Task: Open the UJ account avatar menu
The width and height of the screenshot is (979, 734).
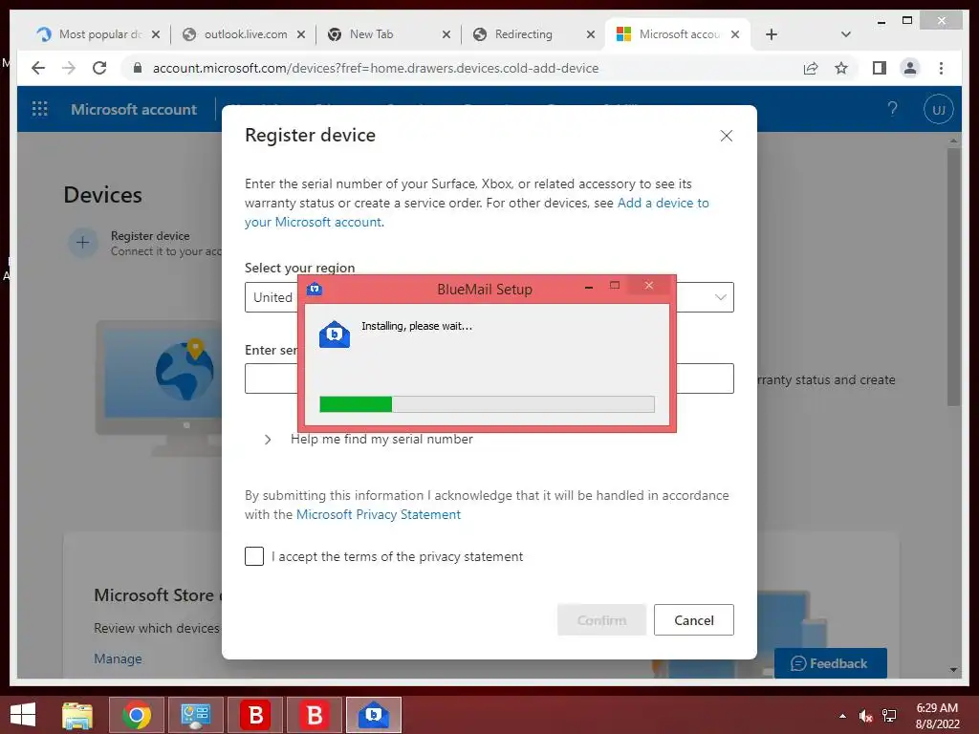Action: point(938,109)
